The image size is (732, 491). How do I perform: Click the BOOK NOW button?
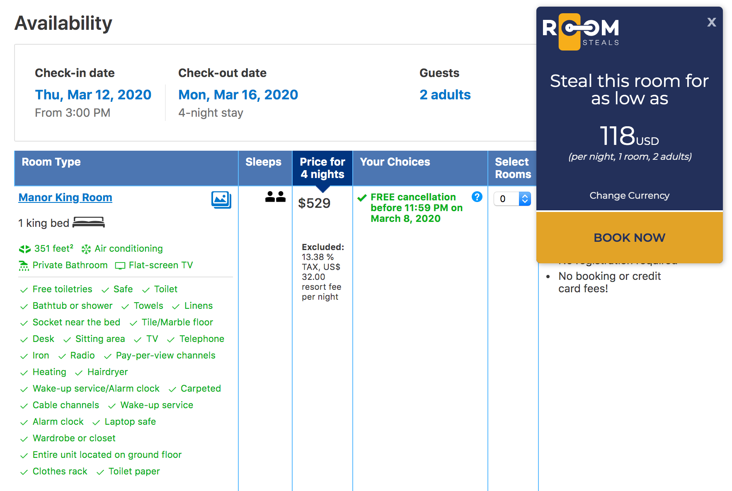click(x=630, y=237)
